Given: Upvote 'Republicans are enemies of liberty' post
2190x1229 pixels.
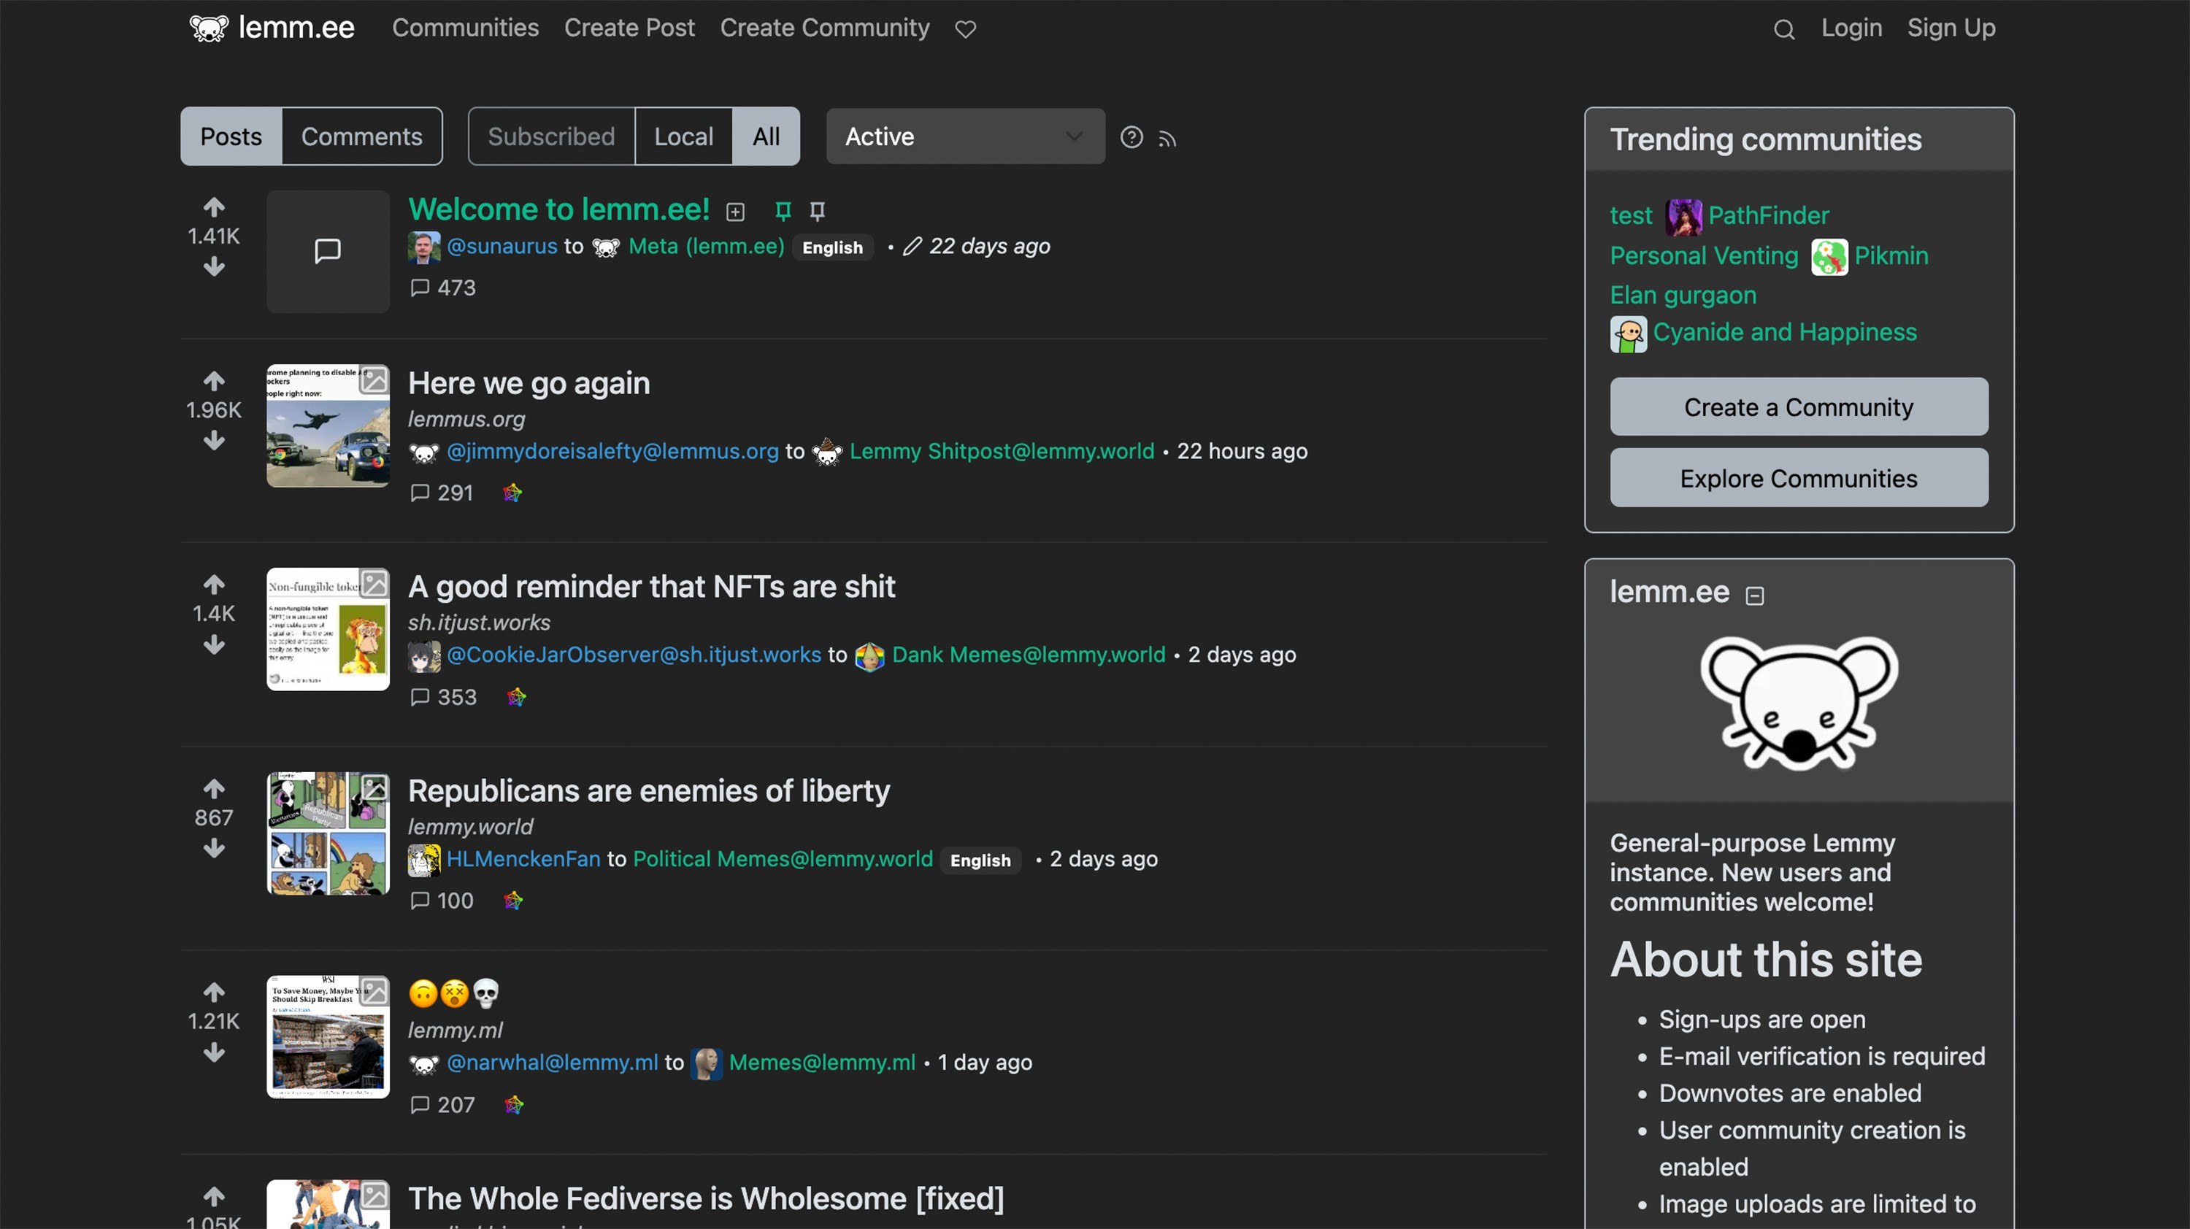Looking at the screenshot, I should [214, 789].
